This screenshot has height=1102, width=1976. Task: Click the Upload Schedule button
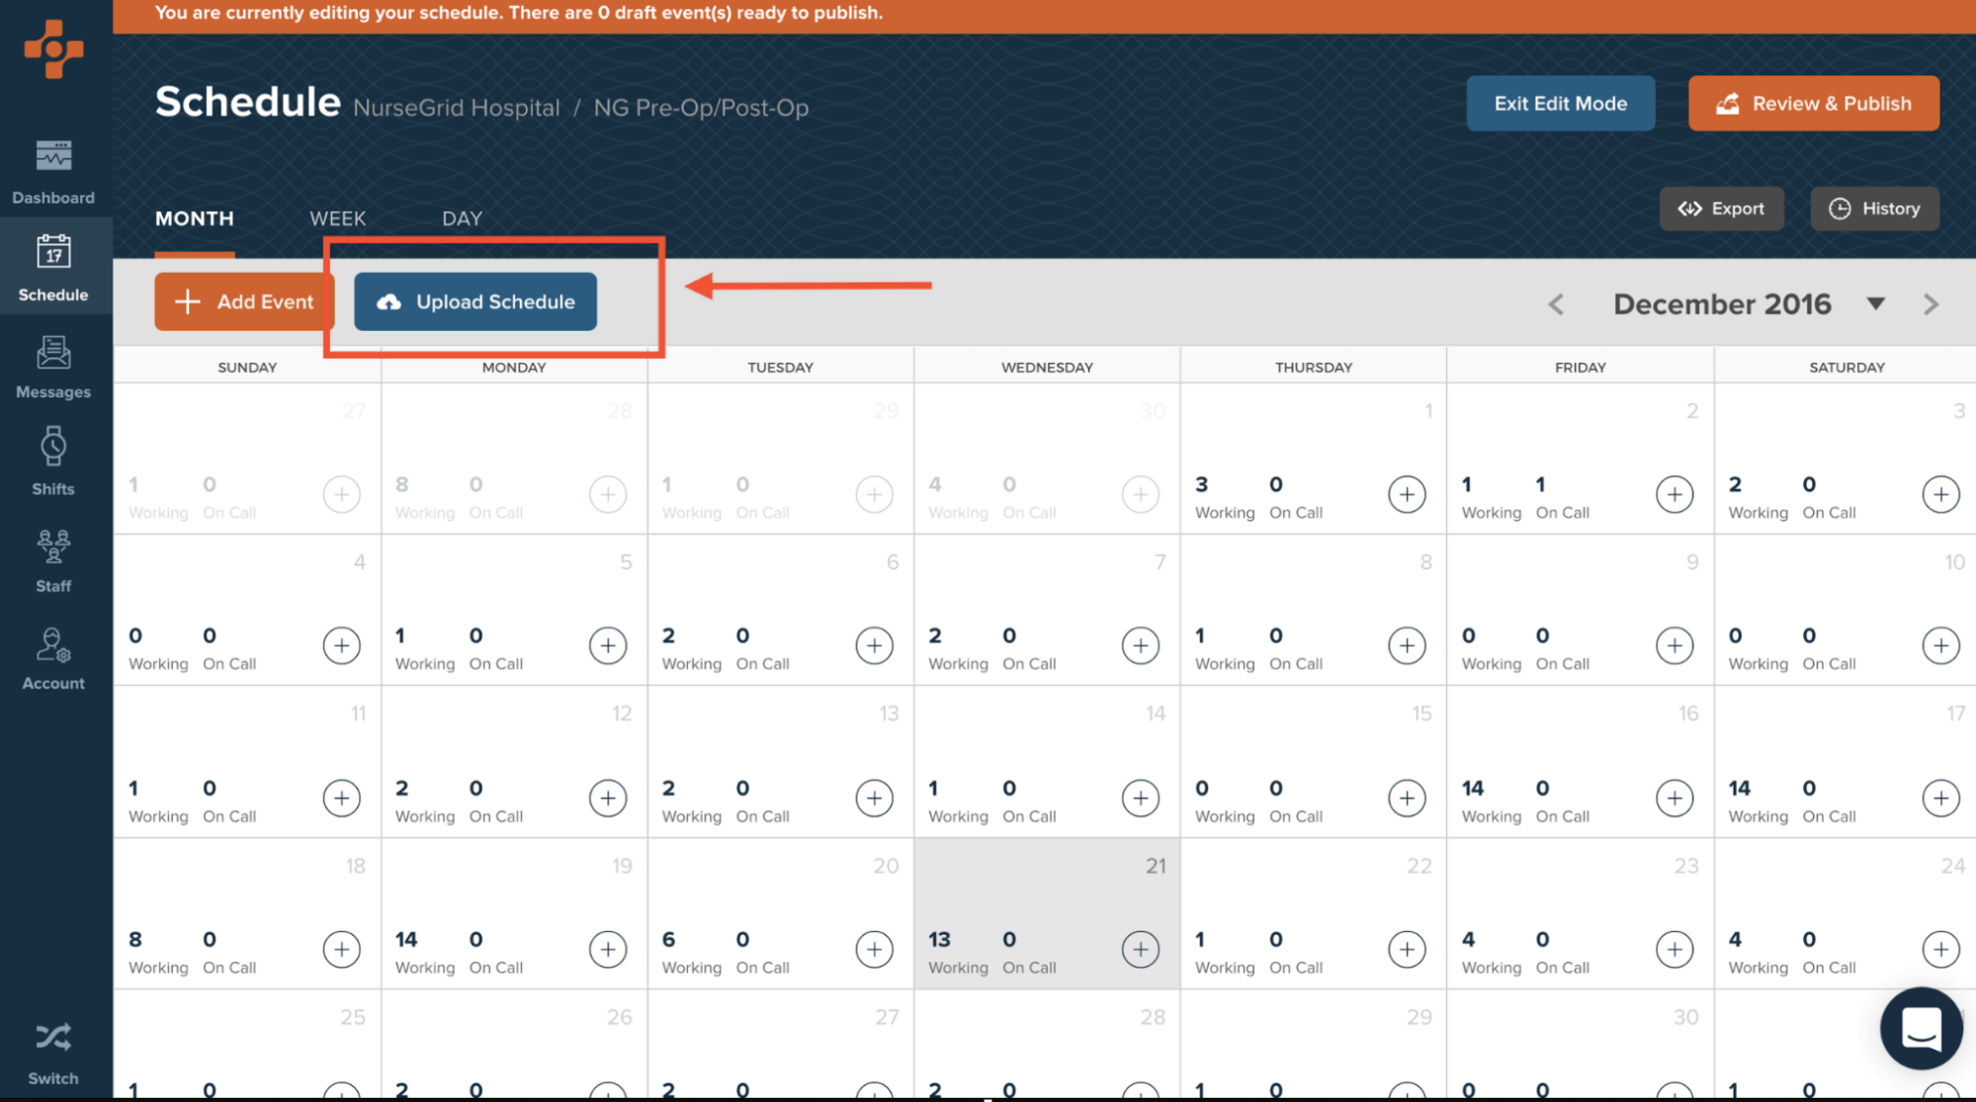click(475, 301)
